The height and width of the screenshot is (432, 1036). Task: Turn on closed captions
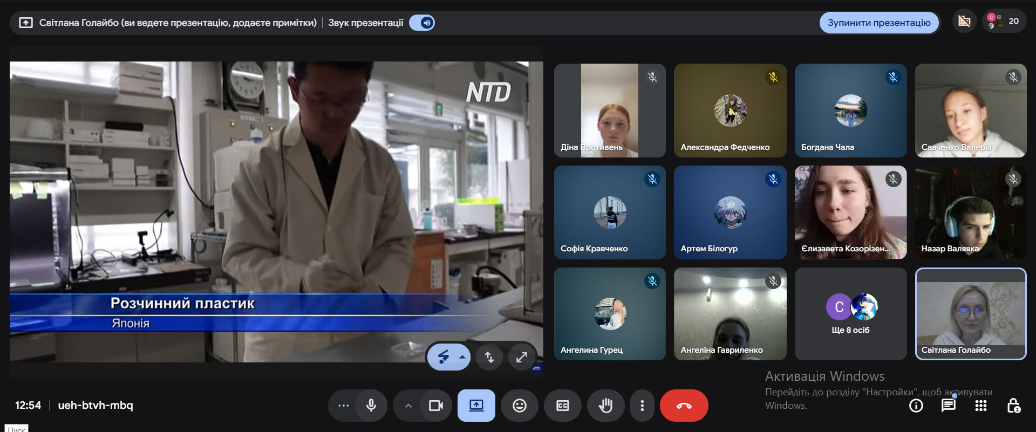[x=562, y=406]
